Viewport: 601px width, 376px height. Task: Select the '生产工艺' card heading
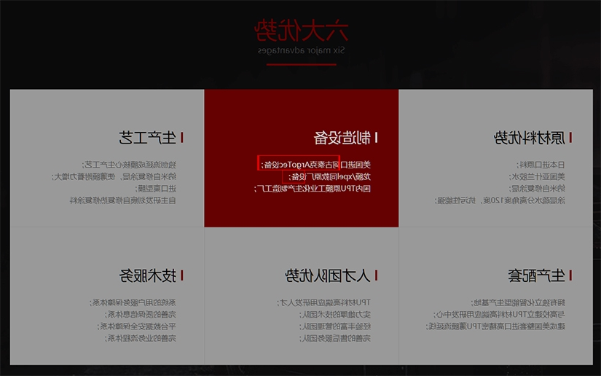point(148,138)
